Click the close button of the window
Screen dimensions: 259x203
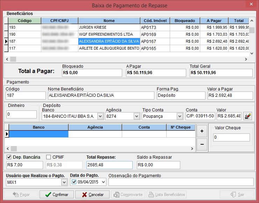click(x=251, y=5)
